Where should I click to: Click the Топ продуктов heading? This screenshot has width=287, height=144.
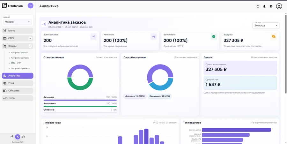[x=192, y=123]
